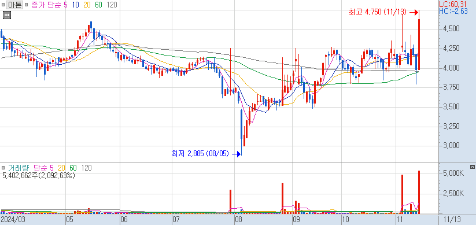Viewport: 476px width, 225px height.
Task: Click the 11 month label on date axis
Action: coord(400,219)
